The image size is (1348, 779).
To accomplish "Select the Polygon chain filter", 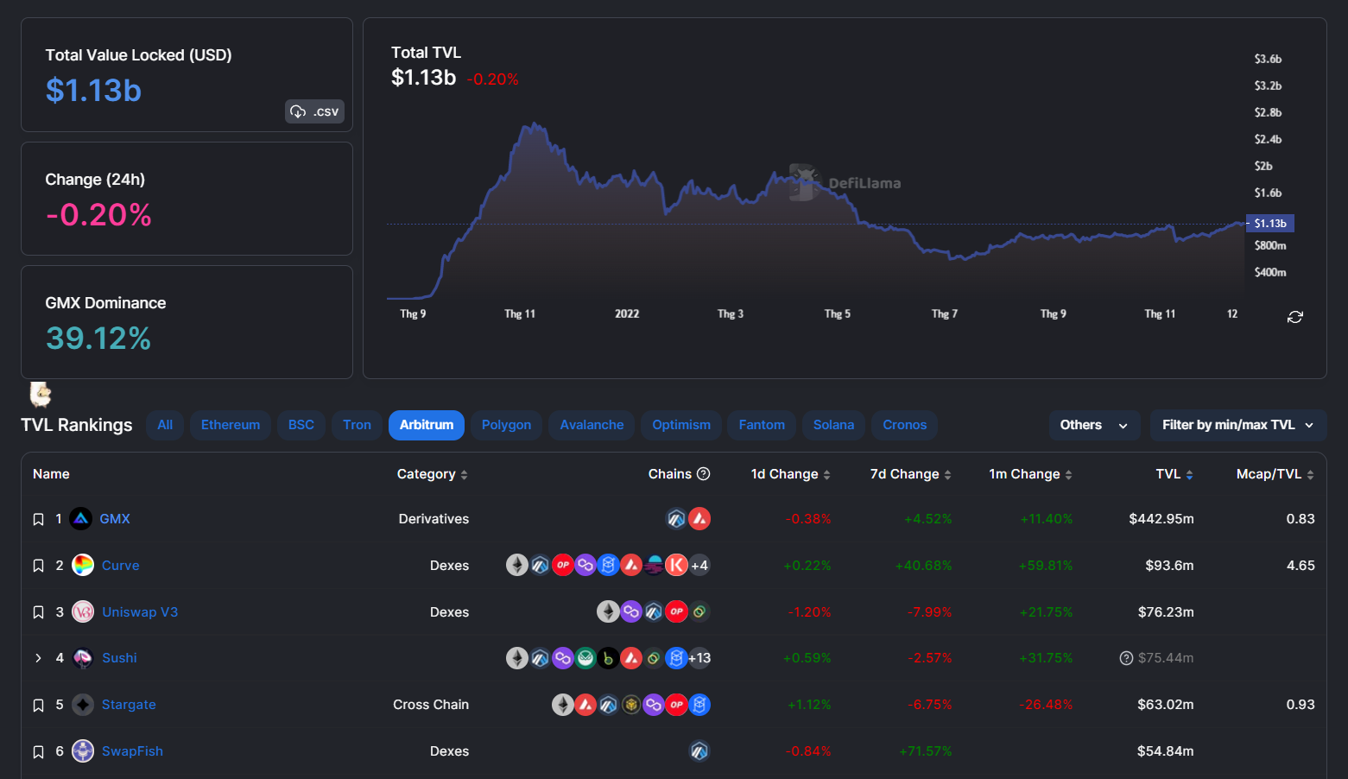I will click(506, 425).
